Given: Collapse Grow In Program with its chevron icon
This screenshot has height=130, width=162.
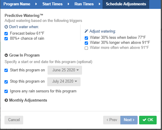Looking at the screenshot, I should click(6, 55).
